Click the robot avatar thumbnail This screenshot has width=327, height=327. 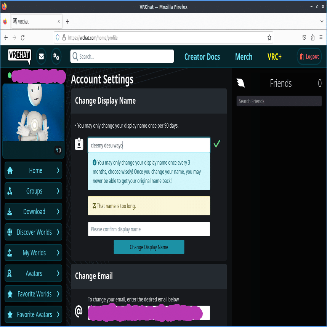[34, 112]
